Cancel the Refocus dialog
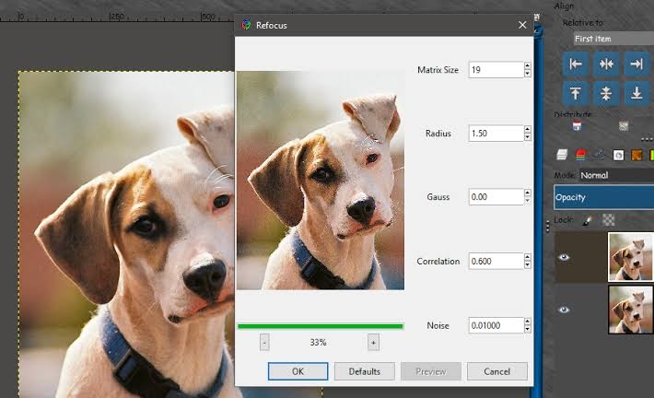 [497, 371]
